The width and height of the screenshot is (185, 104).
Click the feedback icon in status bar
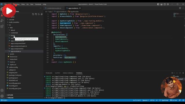[180, 100]
